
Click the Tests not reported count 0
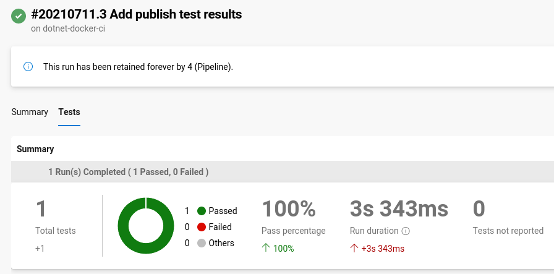479,209
